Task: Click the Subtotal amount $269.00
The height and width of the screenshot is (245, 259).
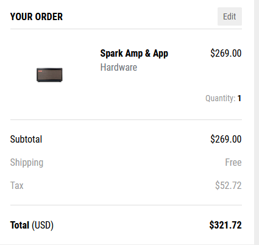Action: pos(226,139)
